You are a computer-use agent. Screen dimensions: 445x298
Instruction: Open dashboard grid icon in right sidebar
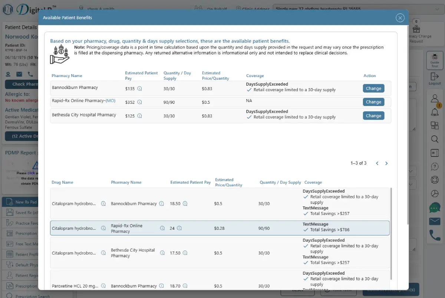point(435,125)
